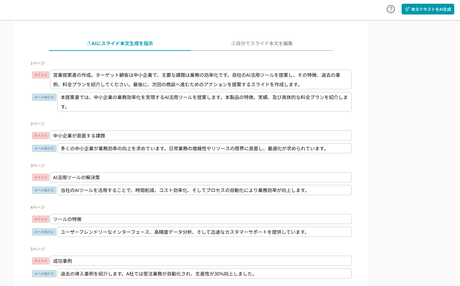Click the AIへの指示文 tag on page 4
The height and width of the screenshot is (286, 460).
[x=44, y=232]
